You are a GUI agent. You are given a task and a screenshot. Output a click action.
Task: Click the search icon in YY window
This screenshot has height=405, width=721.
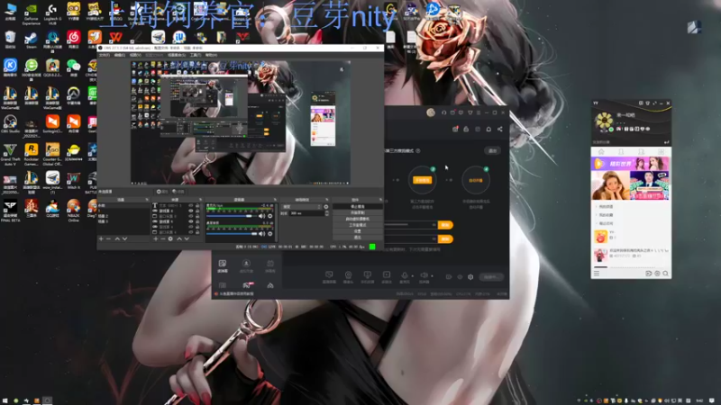[665, 274]
